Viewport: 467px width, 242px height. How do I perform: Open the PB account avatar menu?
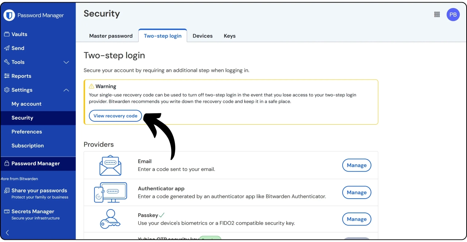click(x=453, y=15)
